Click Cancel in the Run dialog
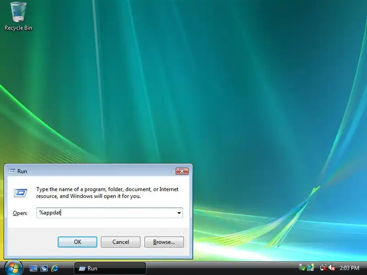Viewport: 367px width, 275px height. (x=121, y=242)
